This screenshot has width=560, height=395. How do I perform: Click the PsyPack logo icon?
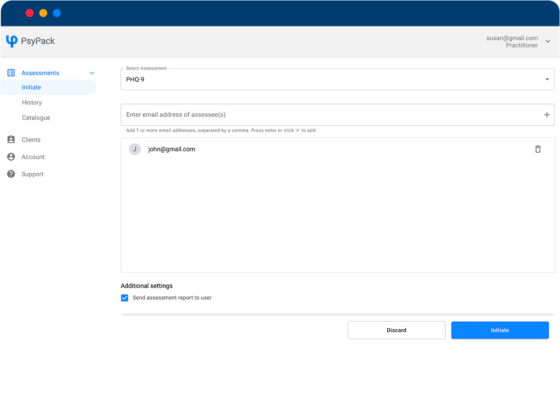point(11,41)
